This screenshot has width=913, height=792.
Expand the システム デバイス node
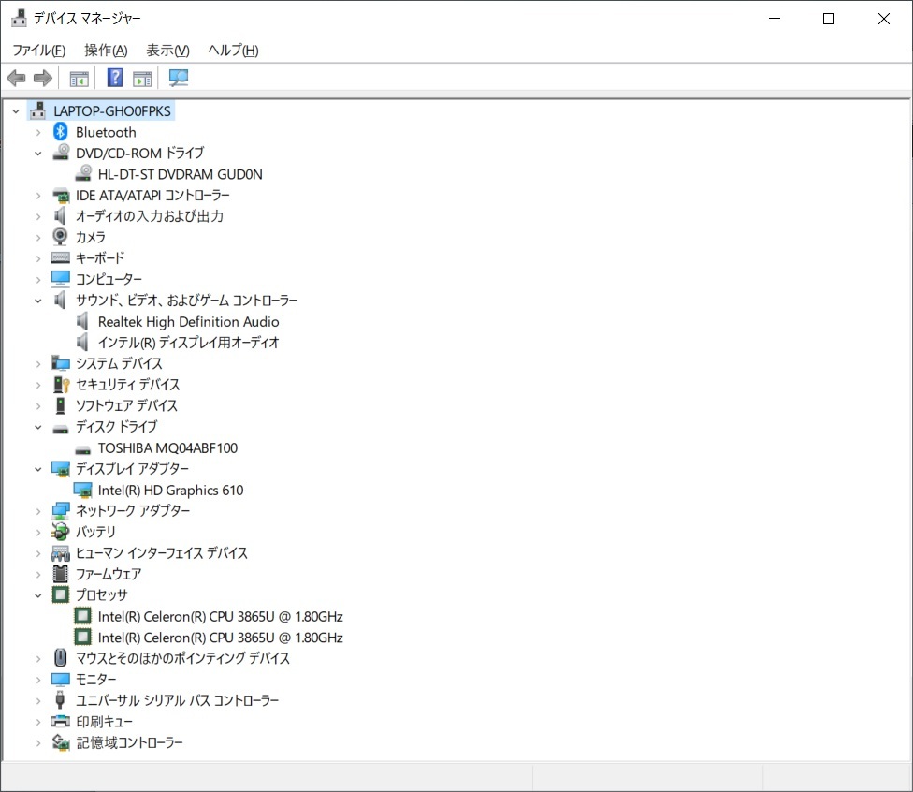click(37, 364)
